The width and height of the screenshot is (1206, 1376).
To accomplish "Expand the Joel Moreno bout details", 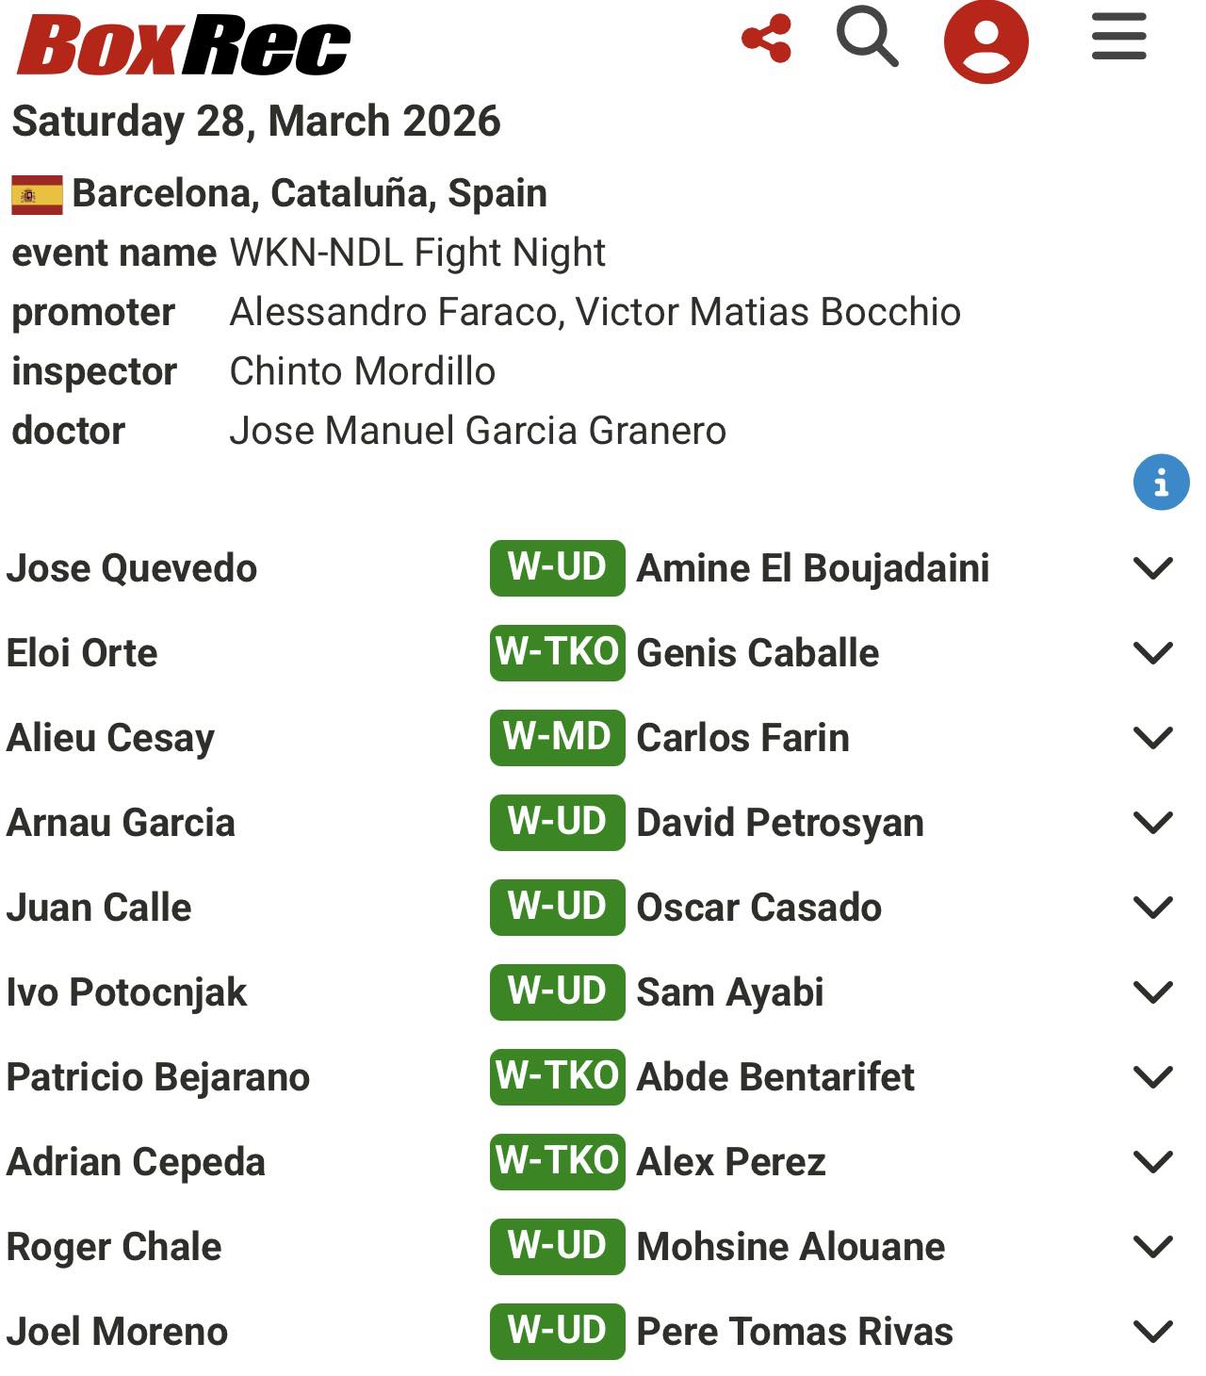I will [x=1152, y=1332].
